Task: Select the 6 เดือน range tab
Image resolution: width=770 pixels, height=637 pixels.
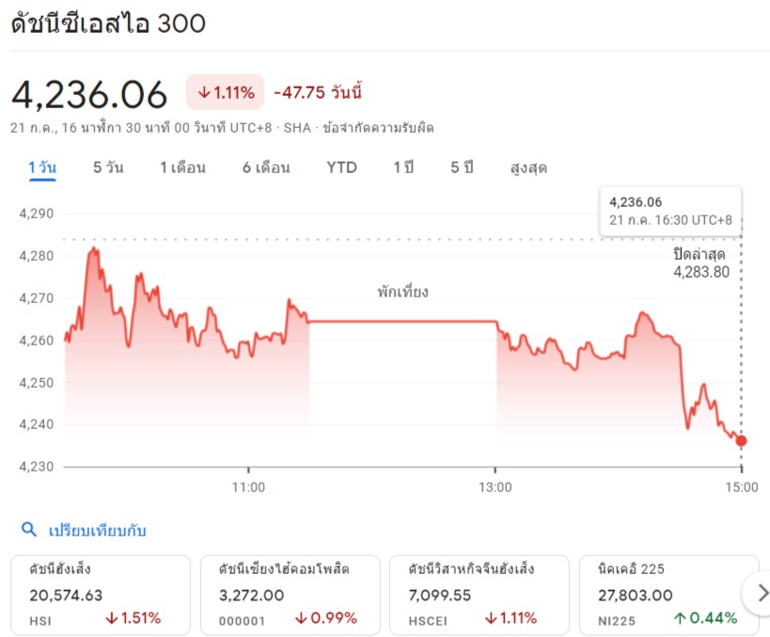Action: pyautogui.click(x=266, y=167)
